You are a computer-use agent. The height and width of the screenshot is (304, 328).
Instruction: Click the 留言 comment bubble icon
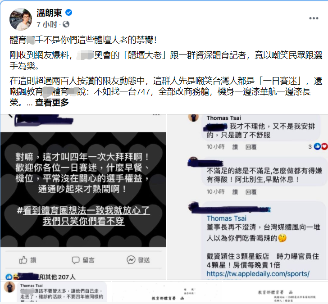click(76, 260)
